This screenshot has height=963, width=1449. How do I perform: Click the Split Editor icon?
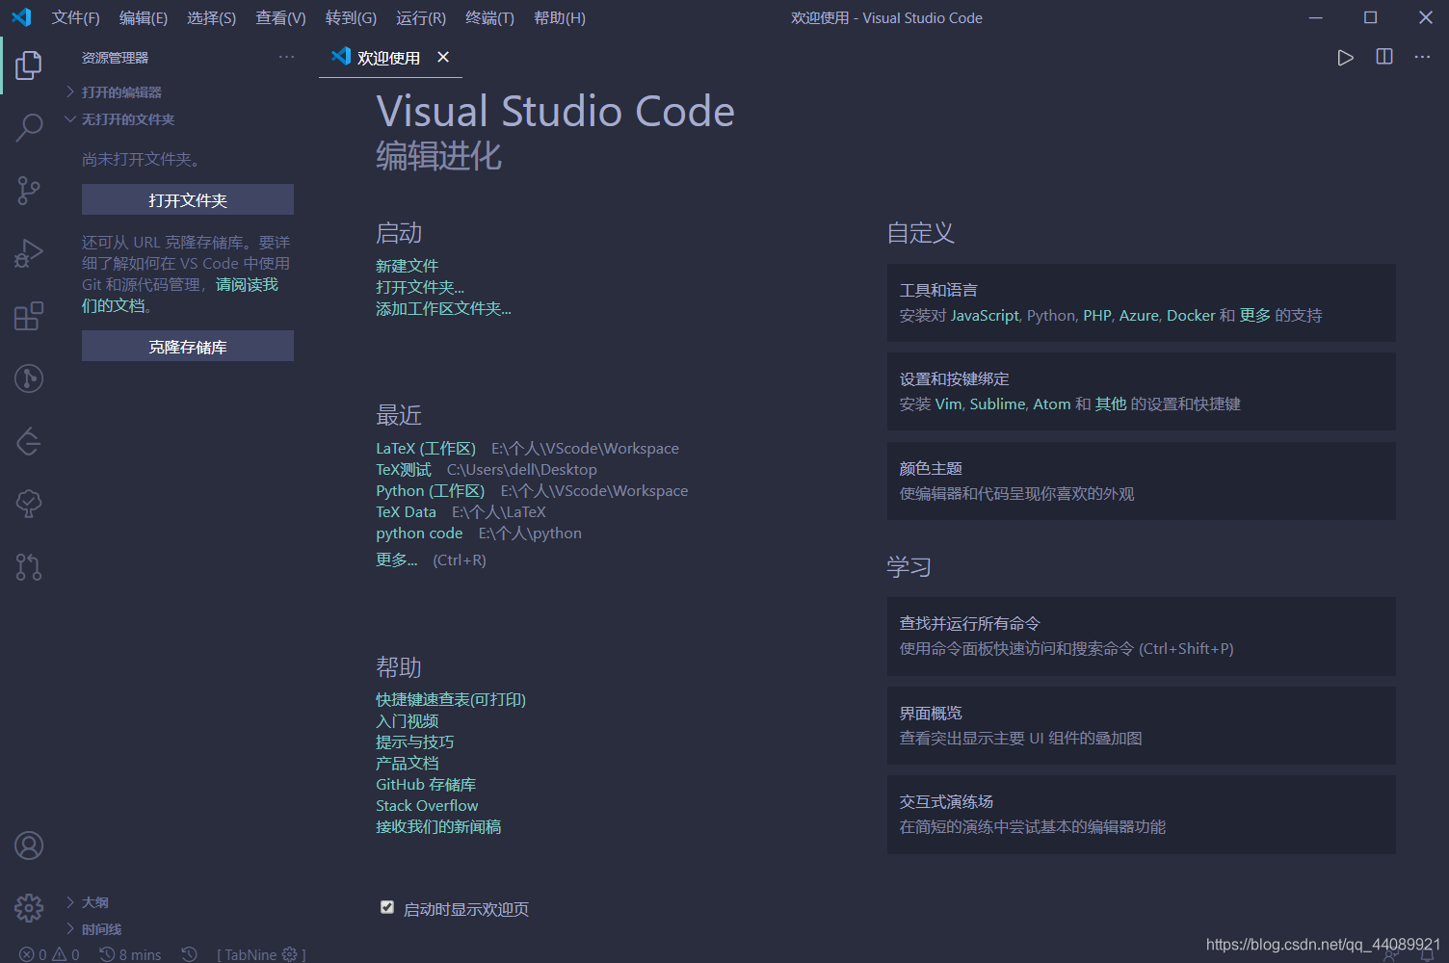[x=1384, y=57]
